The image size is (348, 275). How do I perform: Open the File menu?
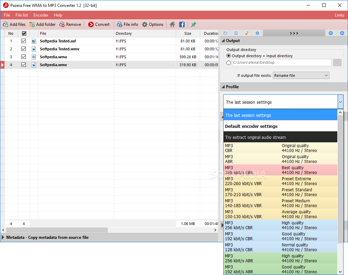(x=7, y=15)
